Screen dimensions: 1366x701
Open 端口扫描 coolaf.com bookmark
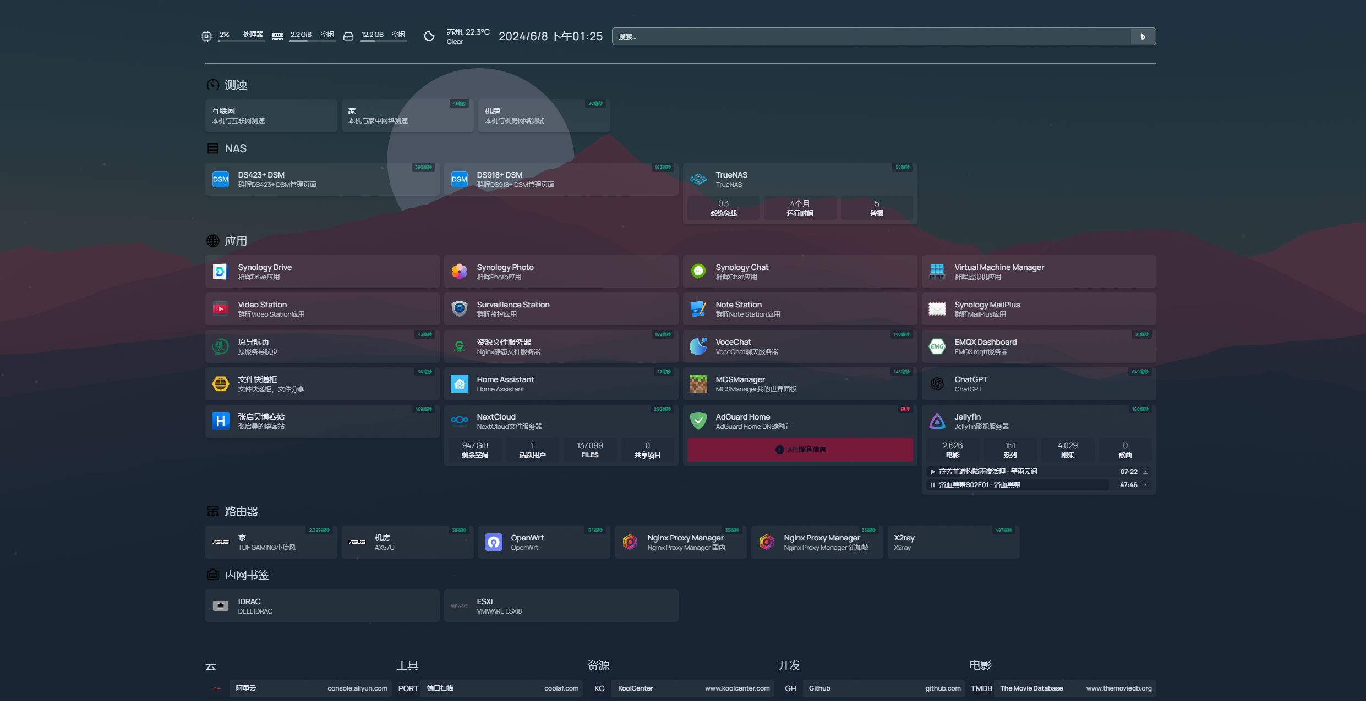pyautogui.click(x=489, y=688)
